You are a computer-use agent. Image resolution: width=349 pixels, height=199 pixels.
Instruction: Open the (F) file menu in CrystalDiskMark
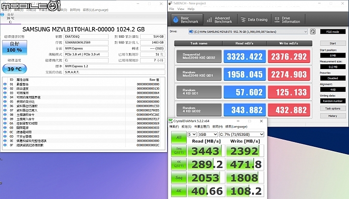pos(174,127)
